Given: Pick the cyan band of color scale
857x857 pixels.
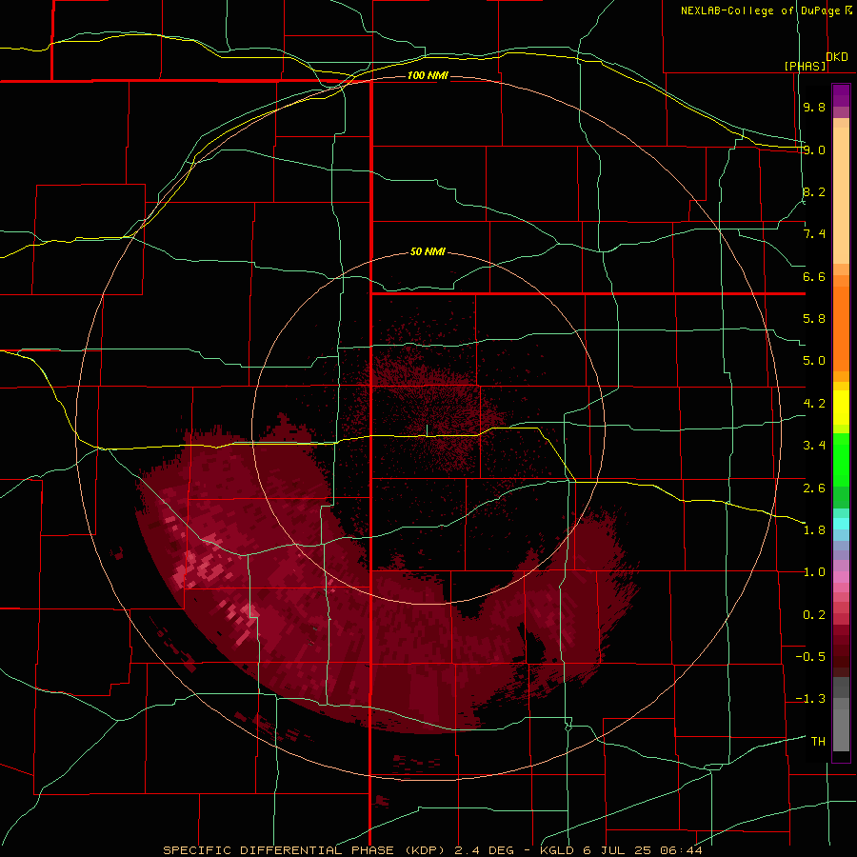Looking at the screenshot, I should click(x=841, y=524).
